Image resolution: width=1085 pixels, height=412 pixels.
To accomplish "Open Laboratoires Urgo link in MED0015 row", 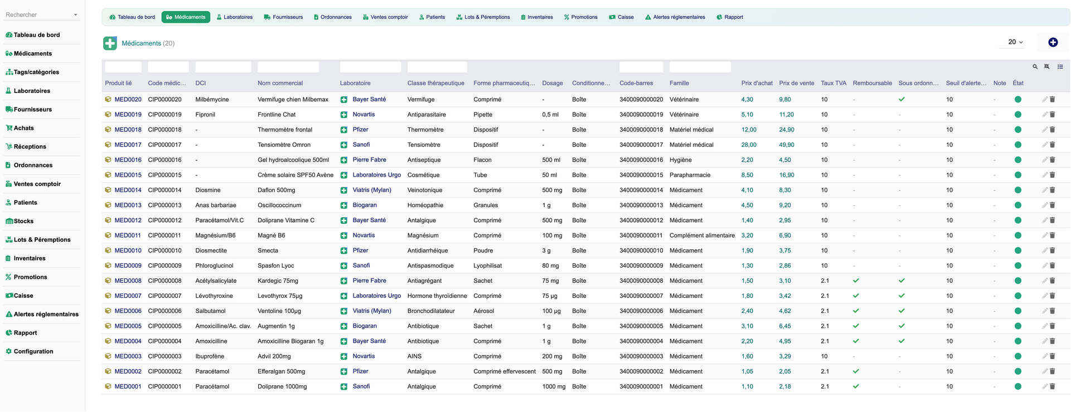I will pos(376,175).
